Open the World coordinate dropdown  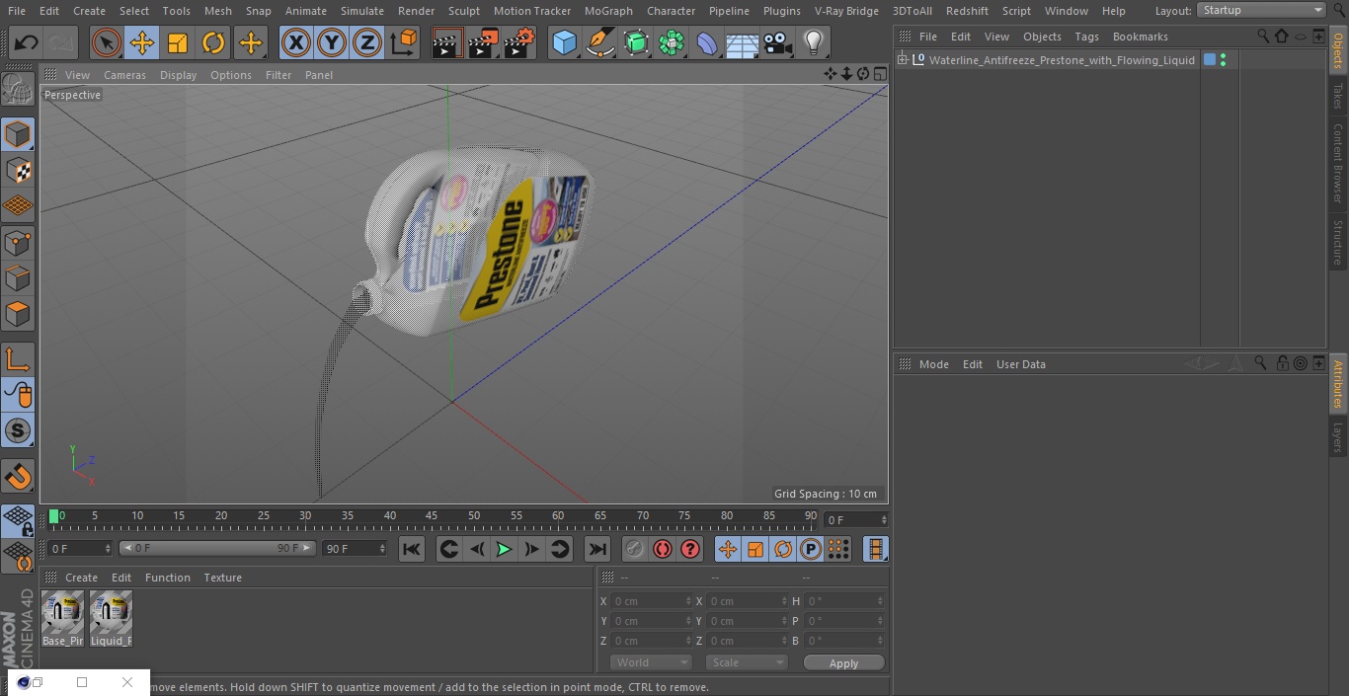click(650, 662)
